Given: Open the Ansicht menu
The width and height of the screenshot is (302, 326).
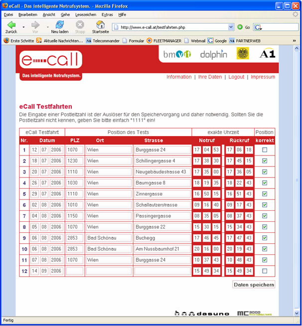Looking at the screenshot, I should click(49, 14).
